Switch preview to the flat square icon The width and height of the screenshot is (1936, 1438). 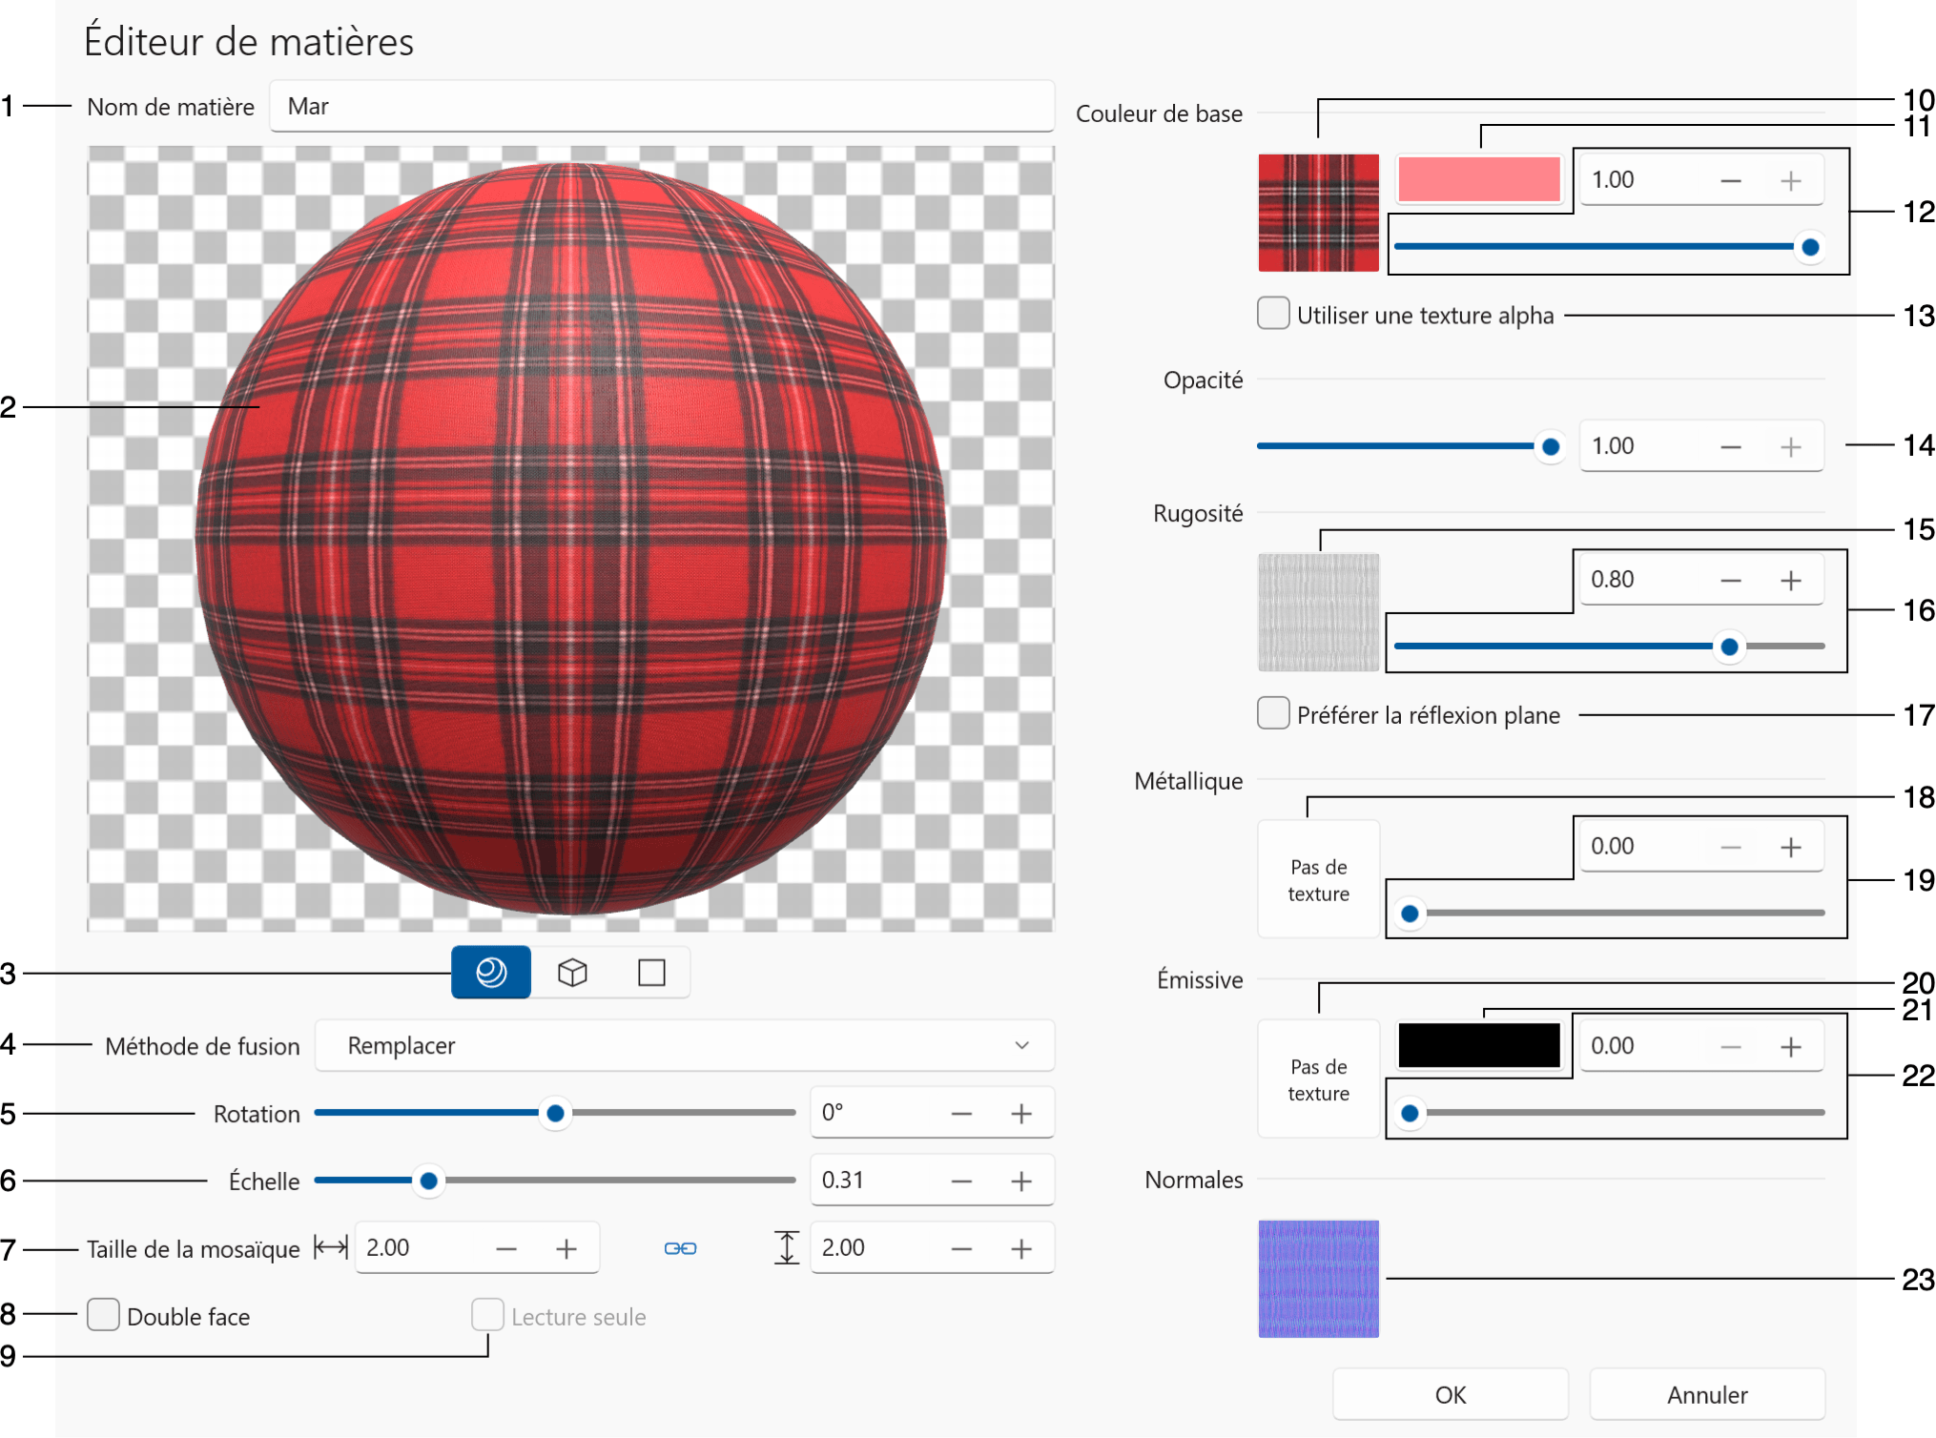tap(651, 973)
